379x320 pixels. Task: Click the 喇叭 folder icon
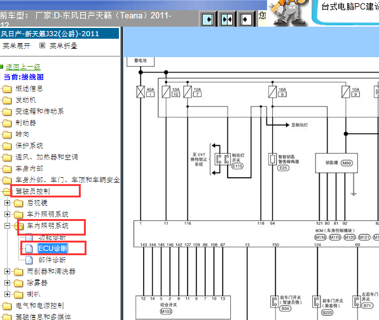(18, 295)
